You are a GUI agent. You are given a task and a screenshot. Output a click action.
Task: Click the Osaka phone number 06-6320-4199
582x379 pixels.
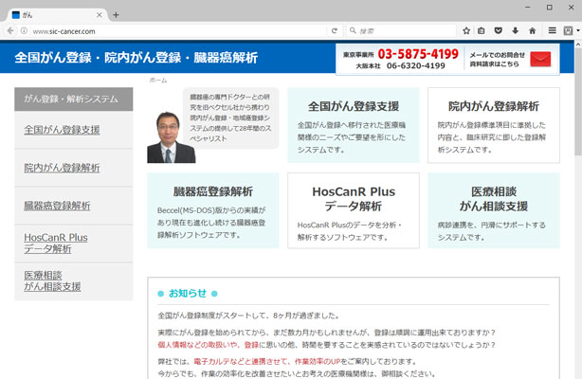pos(416,65)
